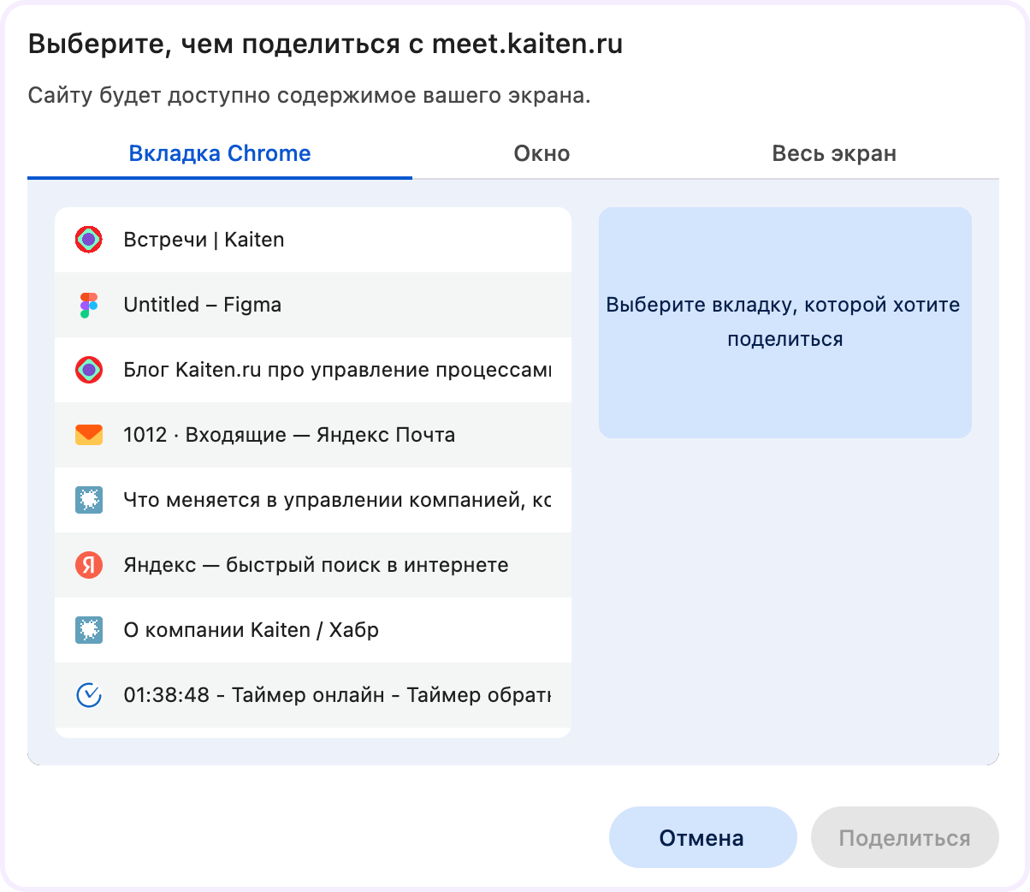Click the timer clock icon
Screen dimensions: 1030x892
pos(89,695)
